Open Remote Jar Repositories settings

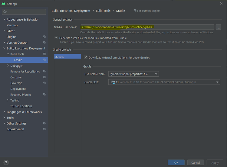coord(25,72)
